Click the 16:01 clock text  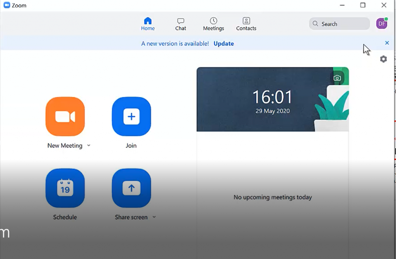(273, 97)
